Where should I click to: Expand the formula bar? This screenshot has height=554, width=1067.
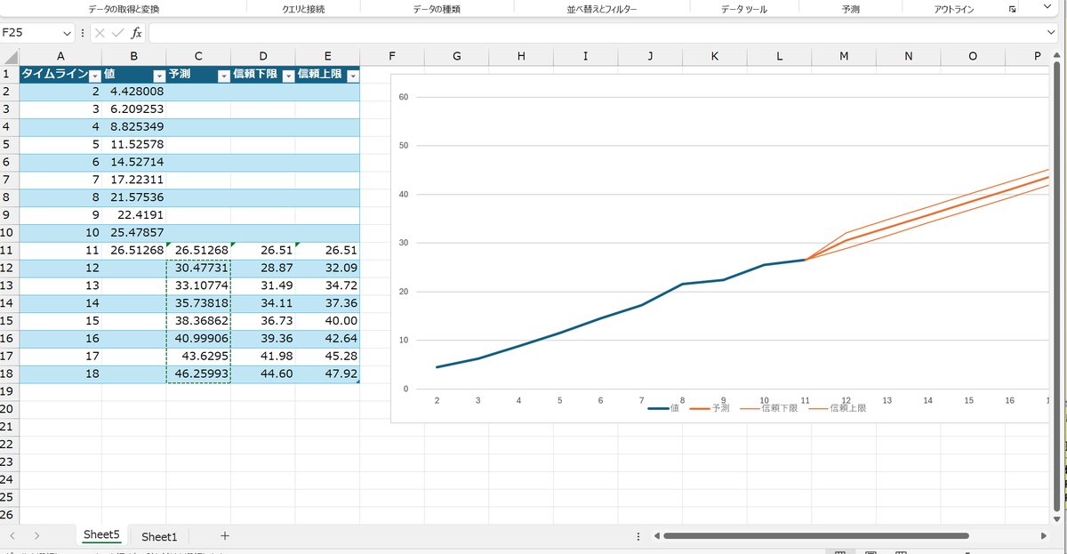(x=1052, y=33)
